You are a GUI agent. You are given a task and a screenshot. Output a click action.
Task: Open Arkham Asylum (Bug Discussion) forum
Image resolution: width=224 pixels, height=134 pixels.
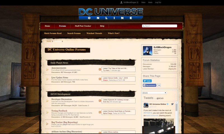(67, 131)
